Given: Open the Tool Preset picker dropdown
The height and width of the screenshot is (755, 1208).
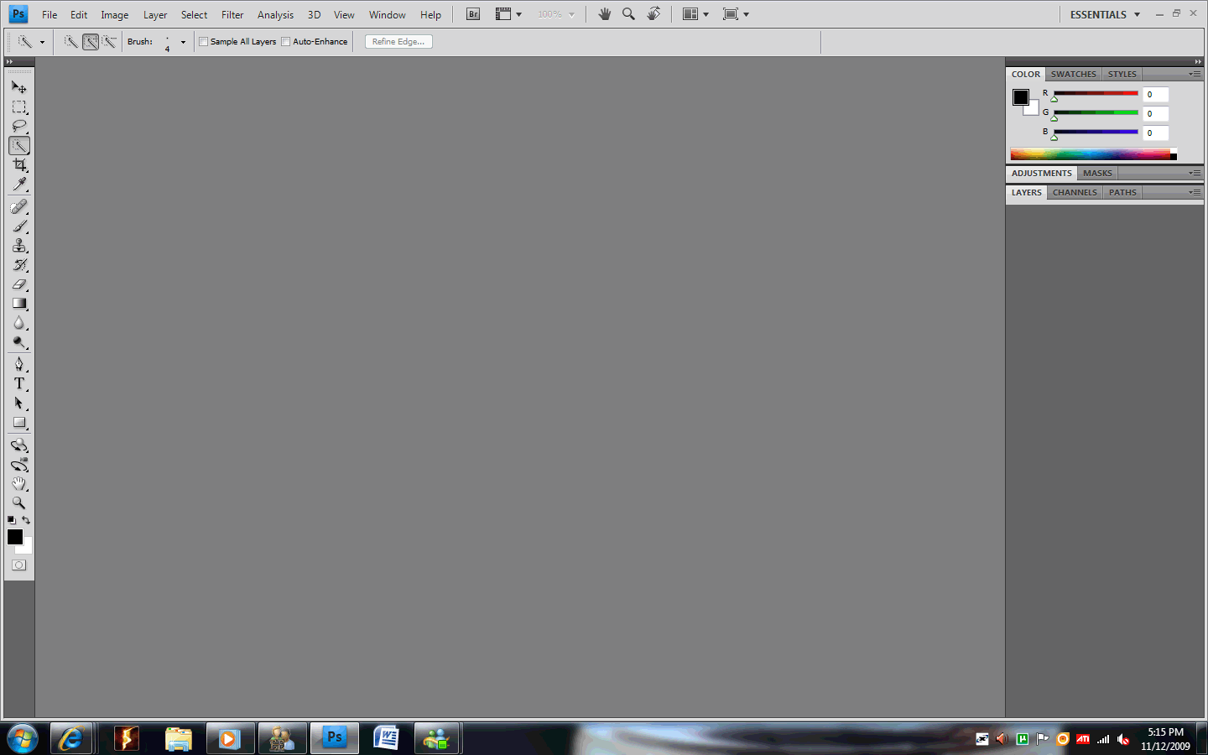Looking at the screenshot, I should (42, 42).
